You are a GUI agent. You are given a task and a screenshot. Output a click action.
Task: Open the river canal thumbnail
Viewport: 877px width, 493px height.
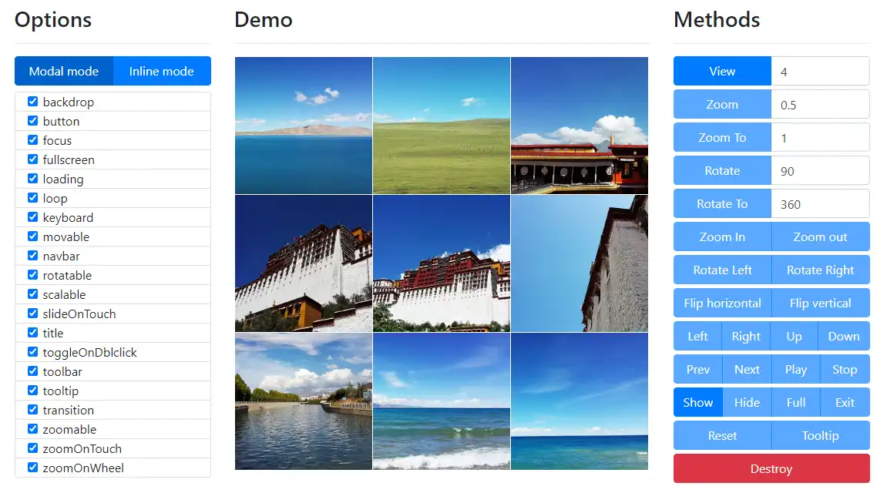tap(304, 401)
